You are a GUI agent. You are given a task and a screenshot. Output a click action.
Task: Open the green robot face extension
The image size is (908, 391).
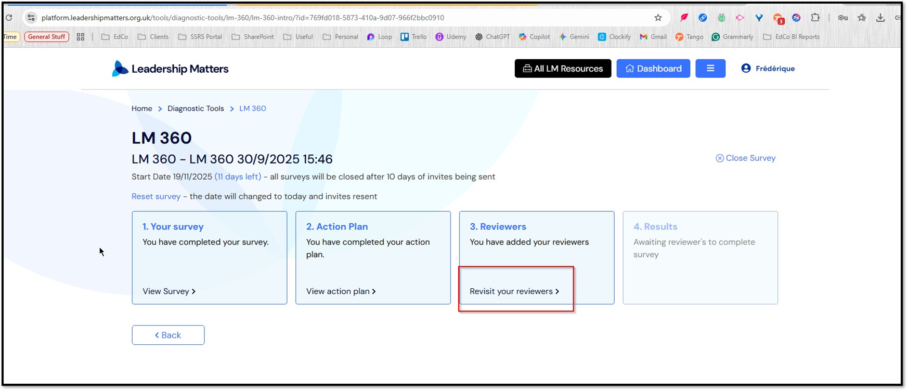click(x=721, y=18)
